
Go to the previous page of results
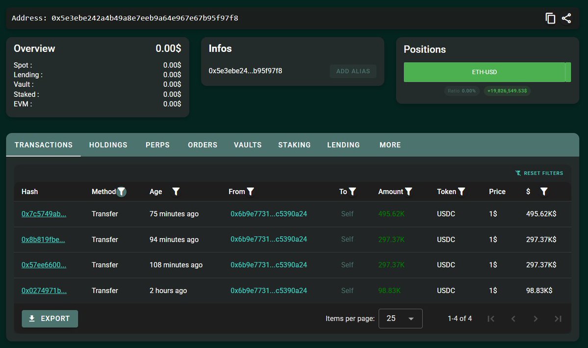(x=513, y=319)
